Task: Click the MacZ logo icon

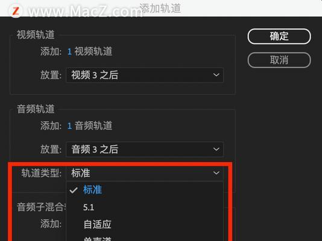Action: [x=16, y=11]
